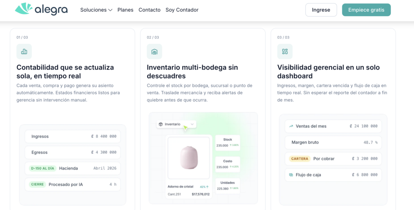
Task: Click the CARTERA yellow badge
Action: click(x=300, y=159)
